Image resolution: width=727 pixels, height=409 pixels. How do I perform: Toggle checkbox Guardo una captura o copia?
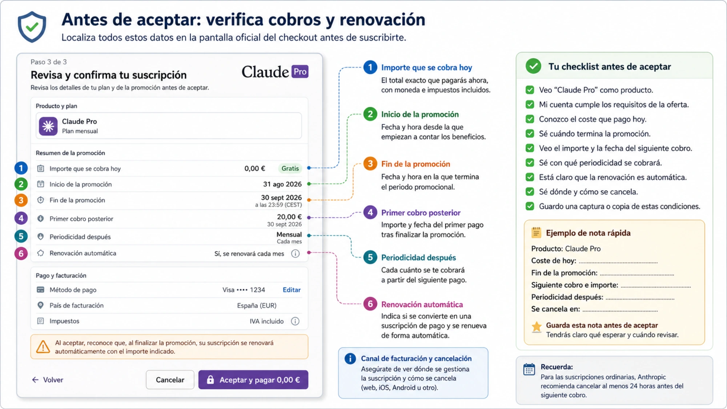(x=530, y=206)
